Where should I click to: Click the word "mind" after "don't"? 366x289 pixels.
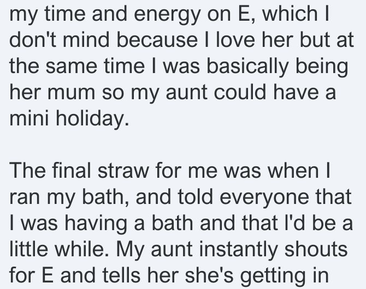pyautogui.click(x=86, y=40)
